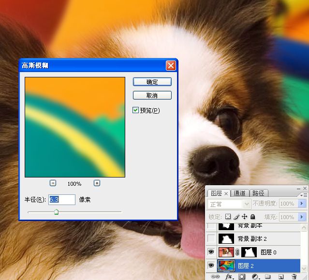Close the layers panel with X
The height and width of the screenshot is (280, 309).
click(305, 189)
